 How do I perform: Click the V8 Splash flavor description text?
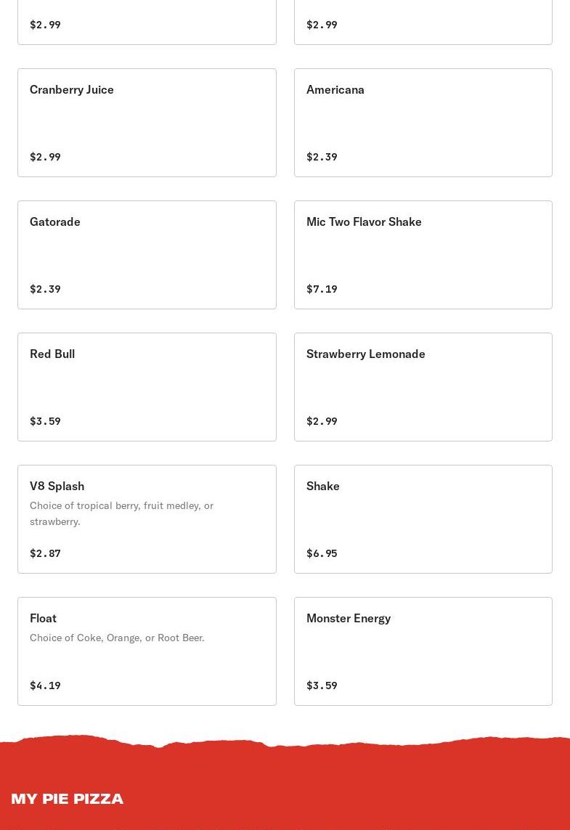point(121,513)
